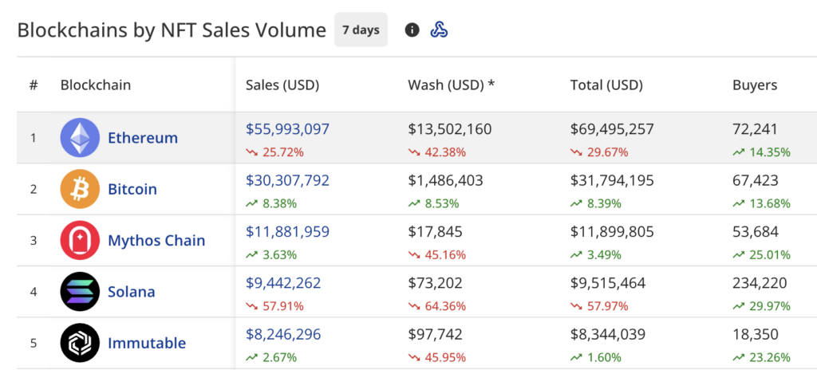817x370 pixels.
Task: Open the 7 days period selector
Action: [361, 30]
